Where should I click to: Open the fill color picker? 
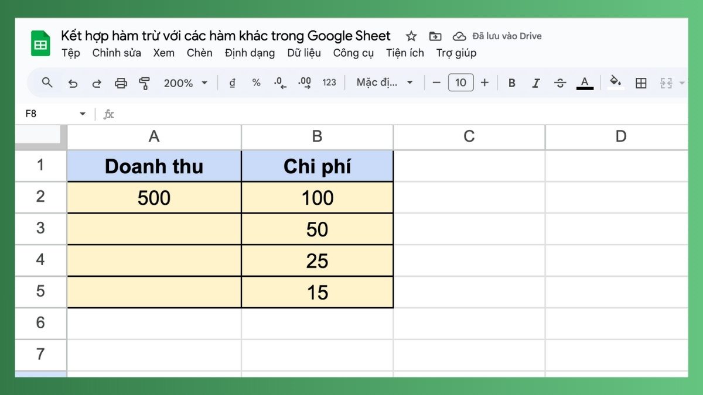[615, 82]
